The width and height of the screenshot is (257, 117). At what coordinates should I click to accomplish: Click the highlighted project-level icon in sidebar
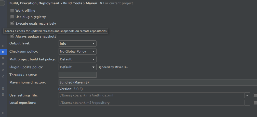tap(3, 52)
